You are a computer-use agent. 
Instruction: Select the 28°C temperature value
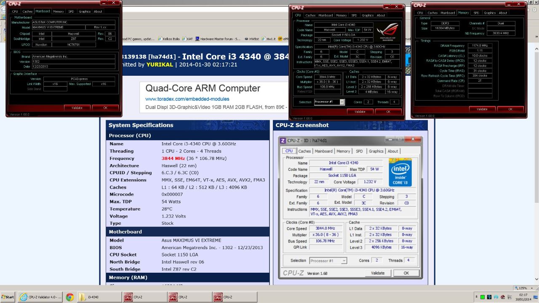point(167,209)
